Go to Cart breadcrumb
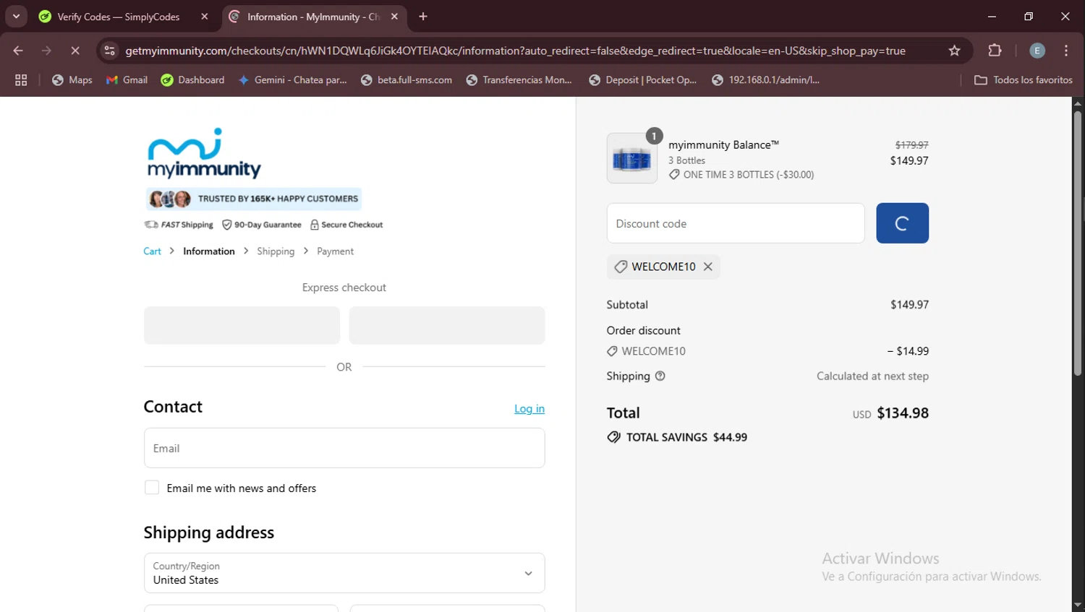 point(152,251)
